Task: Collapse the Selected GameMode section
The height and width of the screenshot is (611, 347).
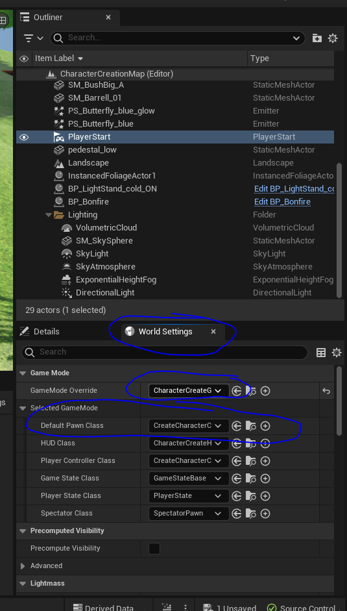Action: click(23, 408)
